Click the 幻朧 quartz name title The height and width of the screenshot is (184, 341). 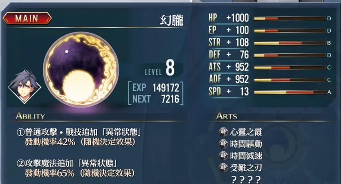[172, 21]
